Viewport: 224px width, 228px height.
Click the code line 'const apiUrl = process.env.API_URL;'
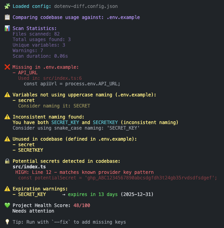point(72,84)
